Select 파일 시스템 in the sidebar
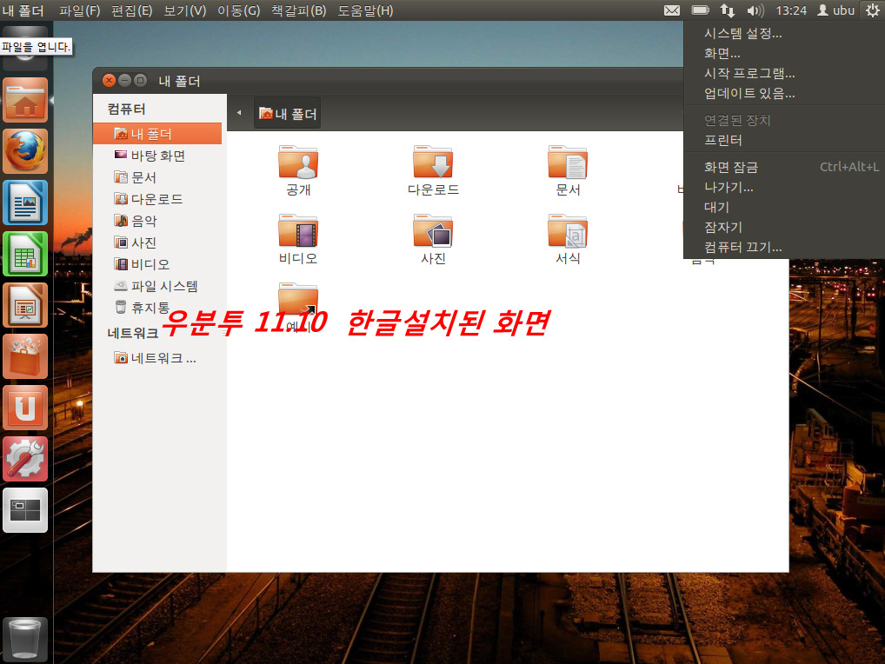 [163, 286]
